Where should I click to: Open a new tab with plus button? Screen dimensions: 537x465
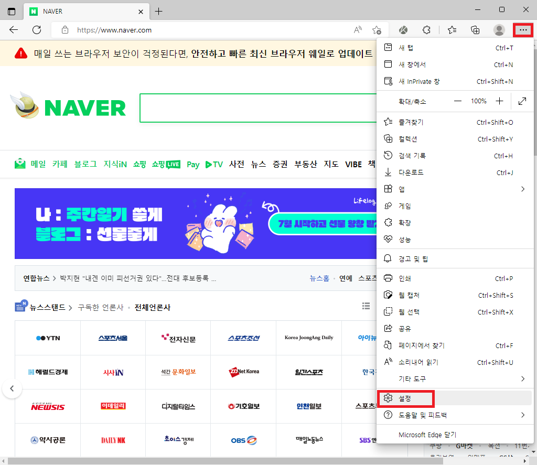click(x=158, y=12)
